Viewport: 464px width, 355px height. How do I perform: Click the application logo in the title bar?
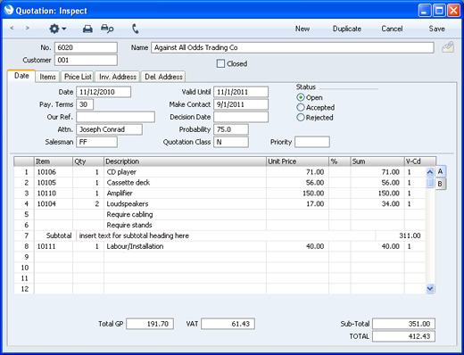click(x=9, y=10)
